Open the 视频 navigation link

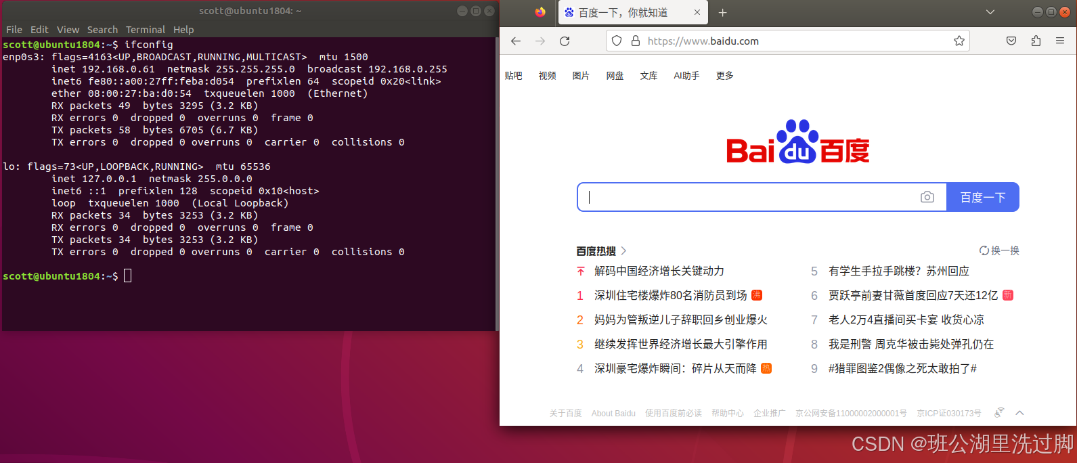[x=548, y=76]
